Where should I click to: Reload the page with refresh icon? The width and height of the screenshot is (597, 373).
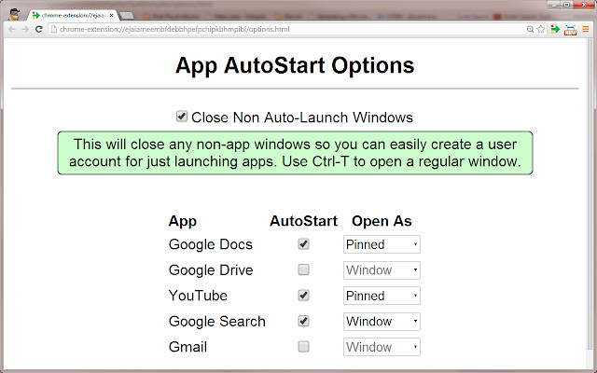tap(38, 29)
